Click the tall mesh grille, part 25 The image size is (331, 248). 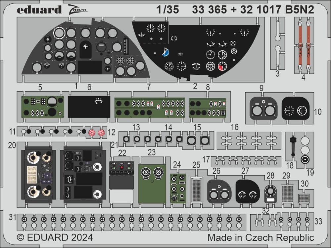tap(197, 189)
